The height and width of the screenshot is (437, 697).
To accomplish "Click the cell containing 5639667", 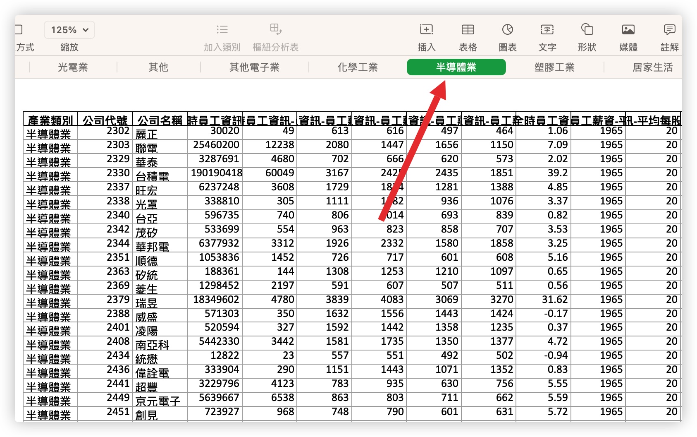I will pyautogui.click(x=215, y=400).
